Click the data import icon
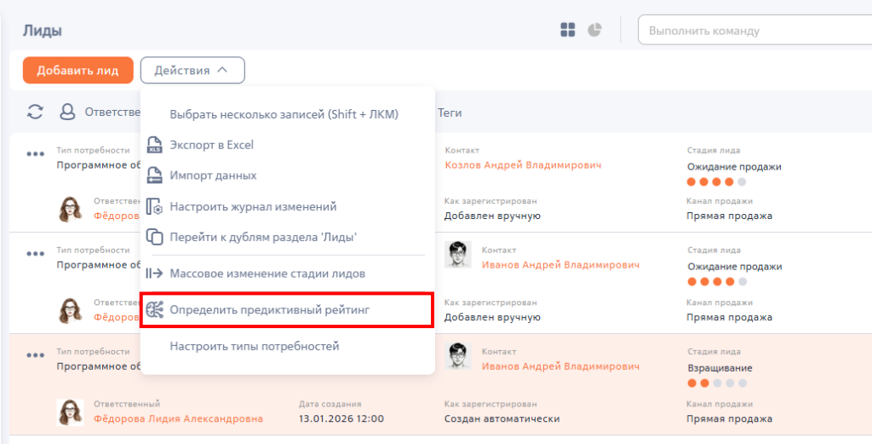Image resolution: width=872 pixels, height=444 pixels. click(154, 176)
